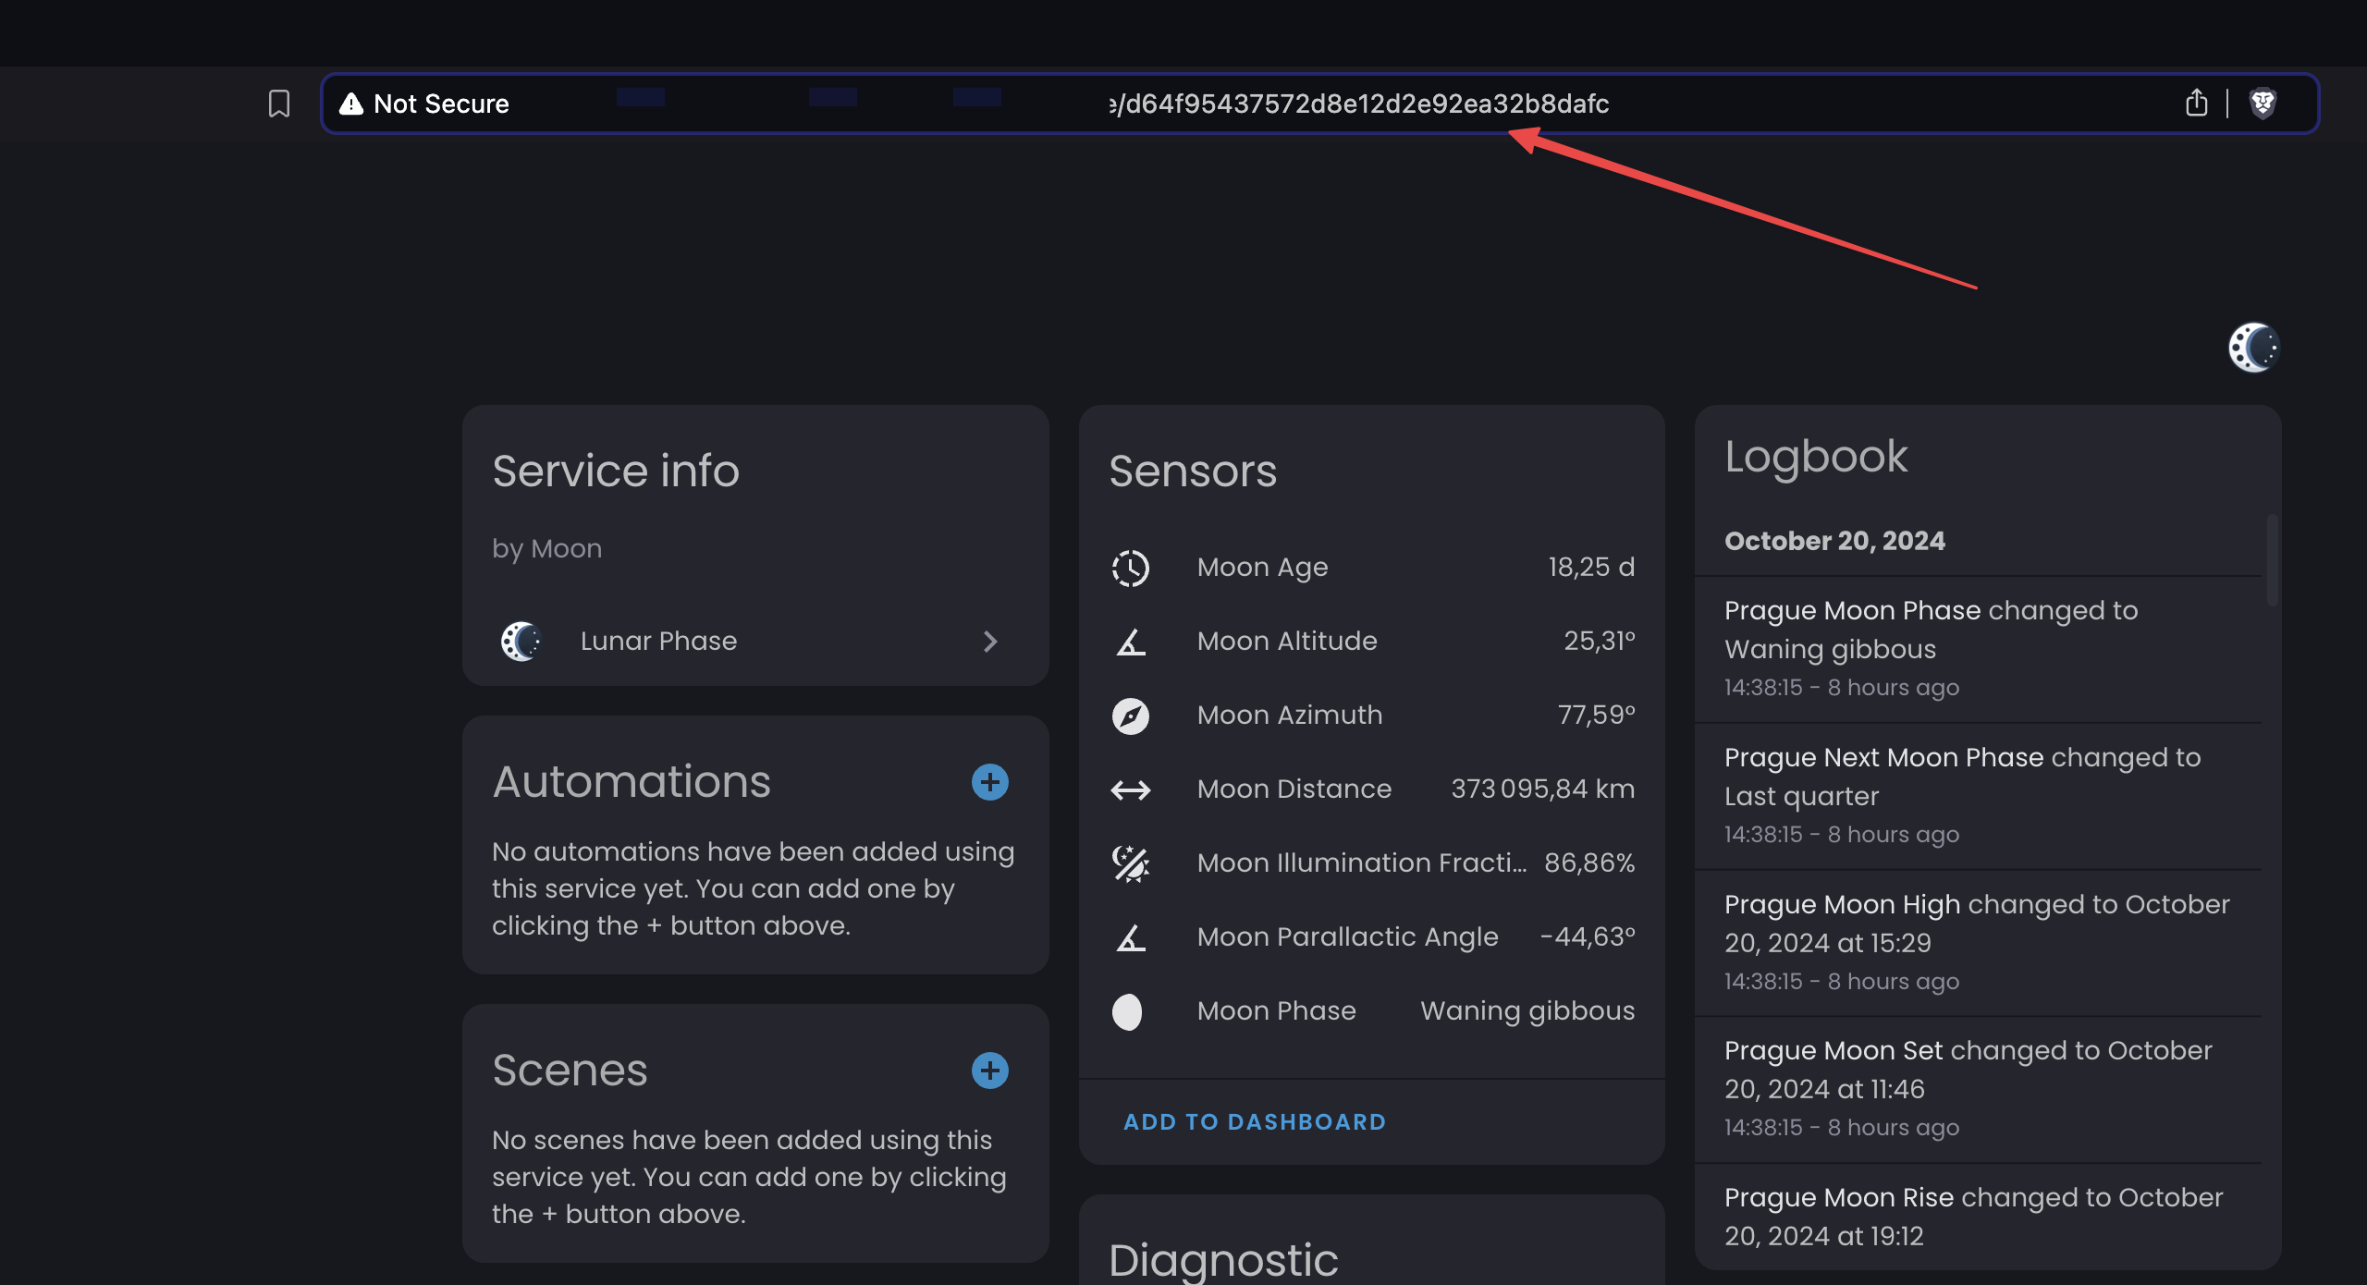
Task: Select the Moon Azimuth compass icon
Action: tap(1130, 716)
